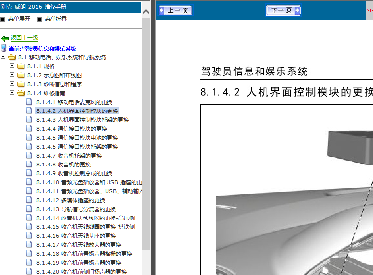Open 8.1.4.4 通信接口模块的更换

pos(72,129)
